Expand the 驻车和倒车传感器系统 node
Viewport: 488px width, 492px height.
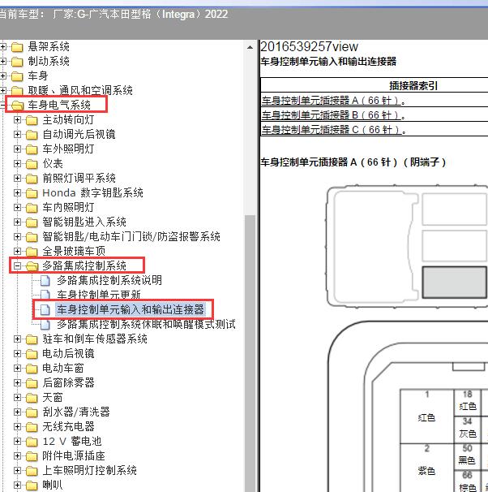pyautogui.click(x=17, y=339)
